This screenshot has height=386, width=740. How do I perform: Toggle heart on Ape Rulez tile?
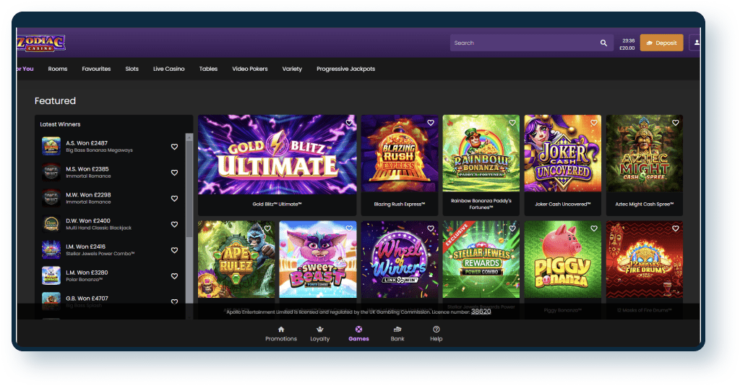[x=267, y=228]
